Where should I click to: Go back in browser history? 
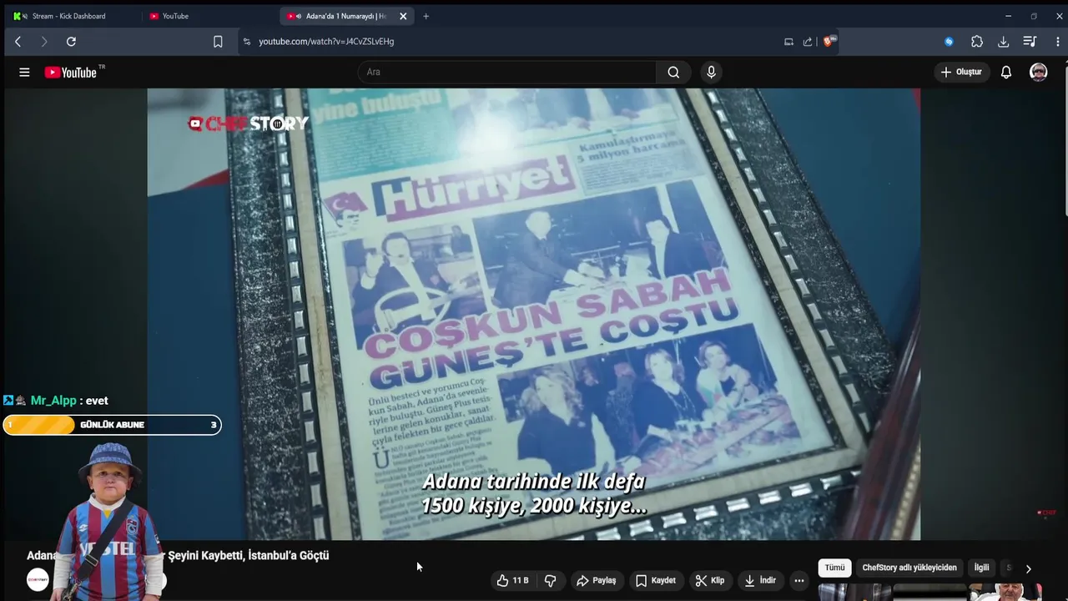[x=18, y=42]
